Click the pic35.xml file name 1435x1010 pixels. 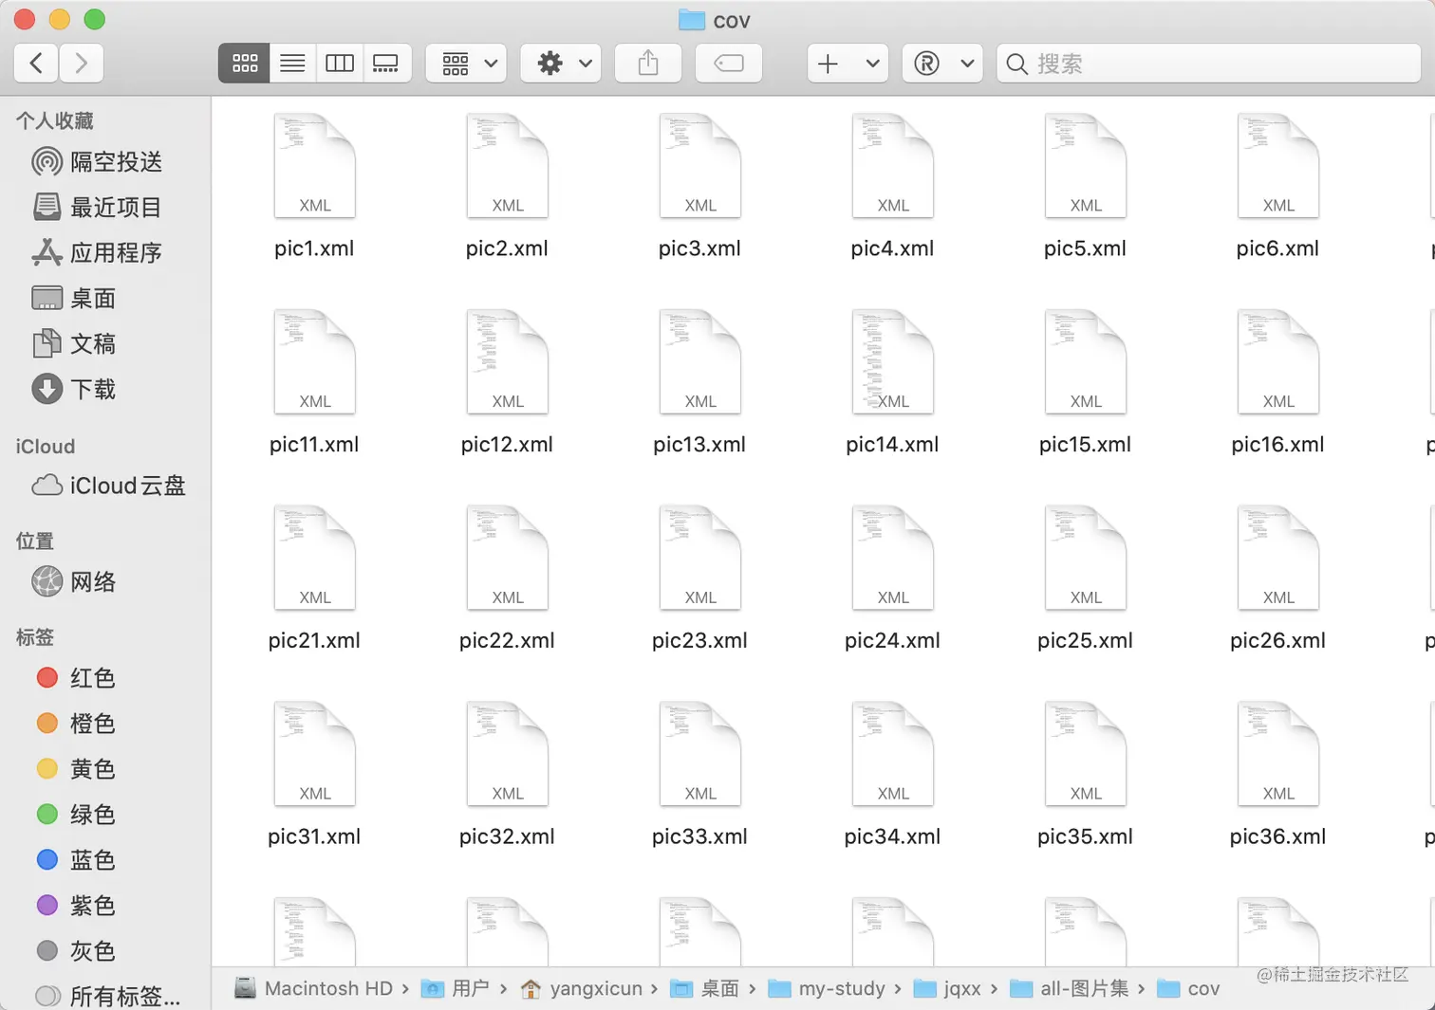[x=1085, y=836]
